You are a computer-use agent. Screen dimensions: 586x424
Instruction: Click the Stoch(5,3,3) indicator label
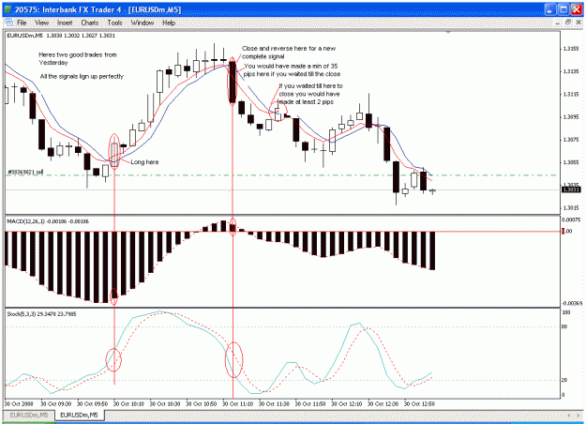point(41,314)
